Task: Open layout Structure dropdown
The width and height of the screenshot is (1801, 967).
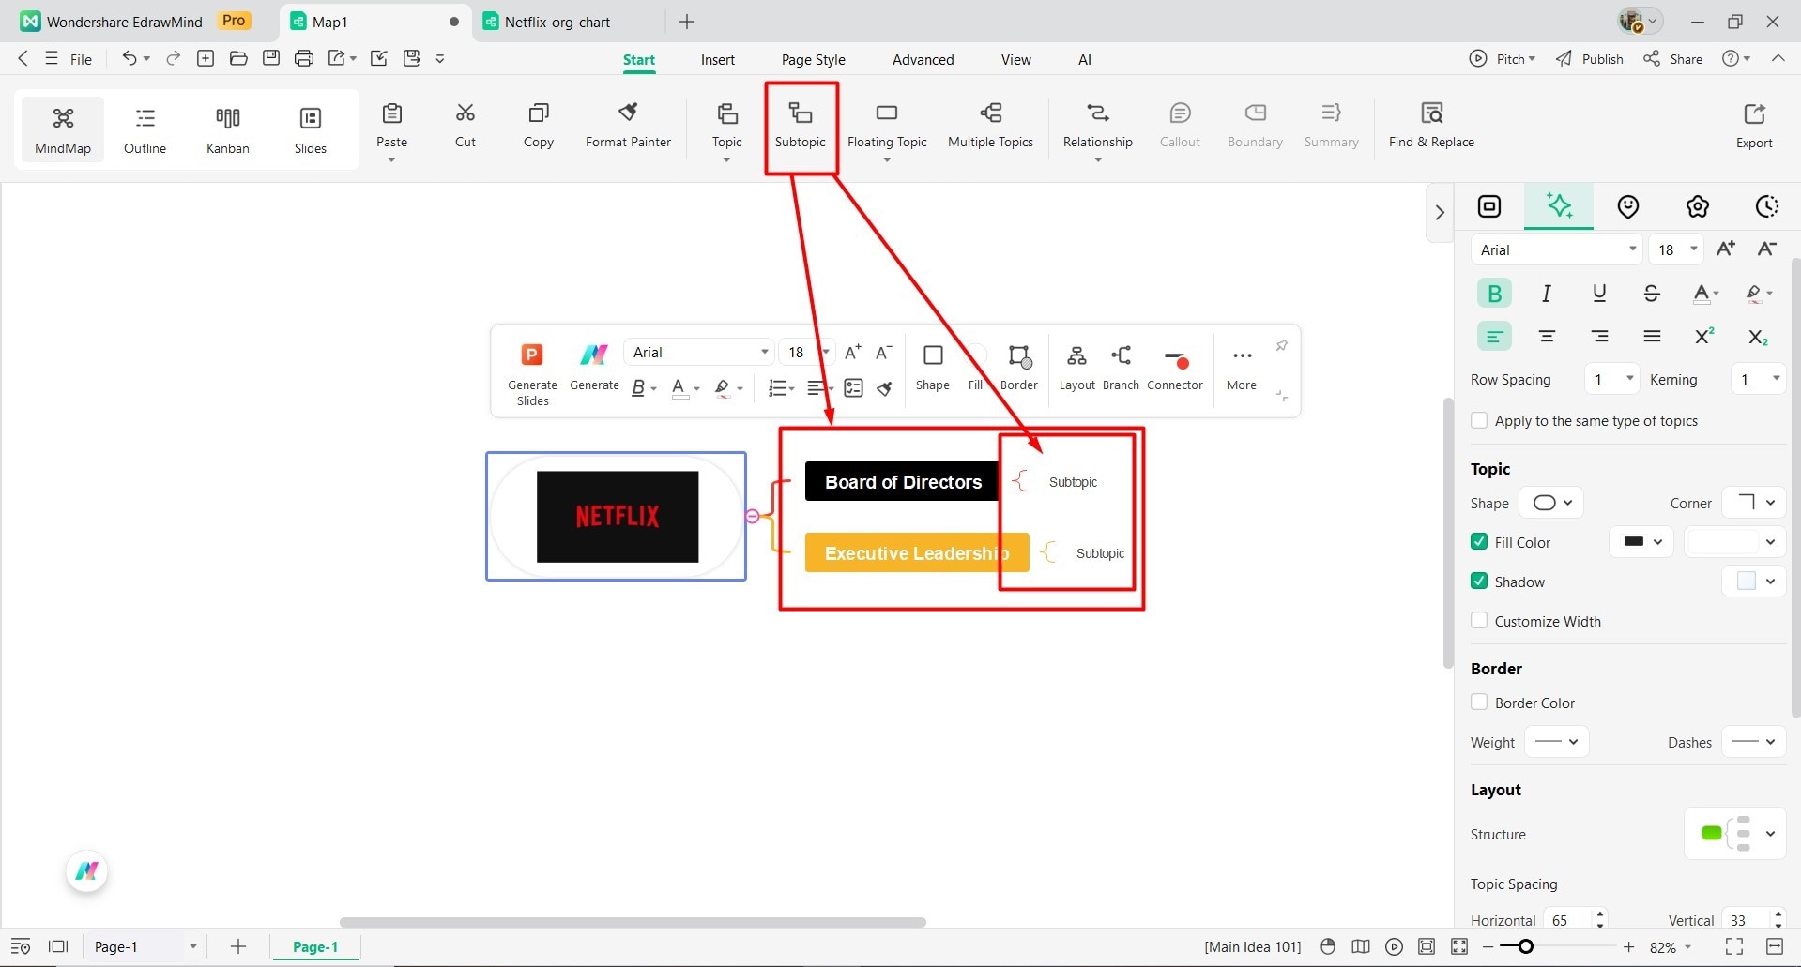Action: point(1734,834)
